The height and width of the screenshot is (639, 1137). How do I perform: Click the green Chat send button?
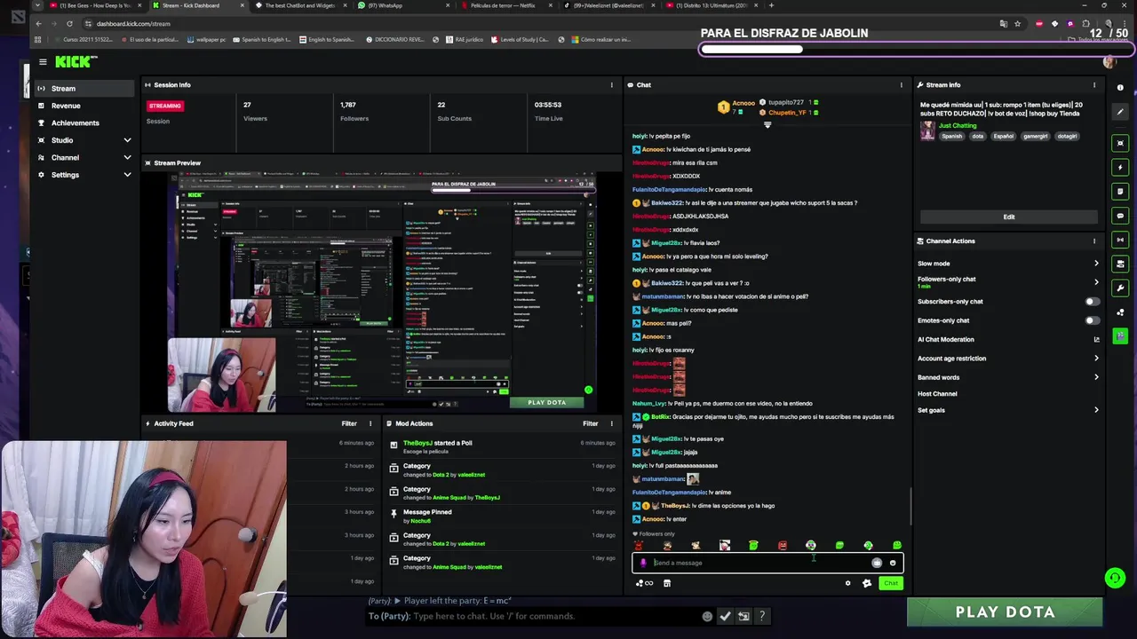tap(891, 583)
